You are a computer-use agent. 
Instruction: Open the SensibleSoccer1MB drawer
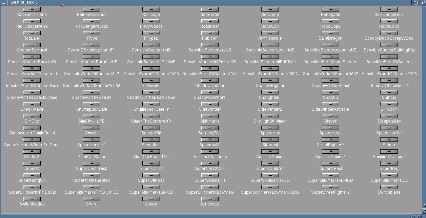click(151, 45)
